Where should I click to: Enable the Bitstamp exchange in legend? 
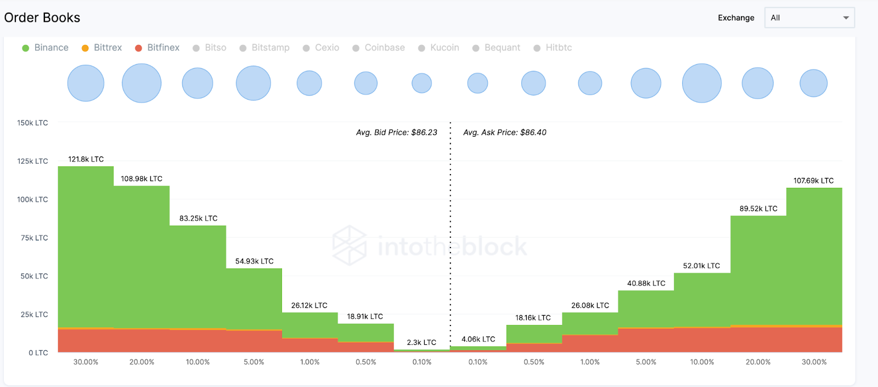point(264,48)
